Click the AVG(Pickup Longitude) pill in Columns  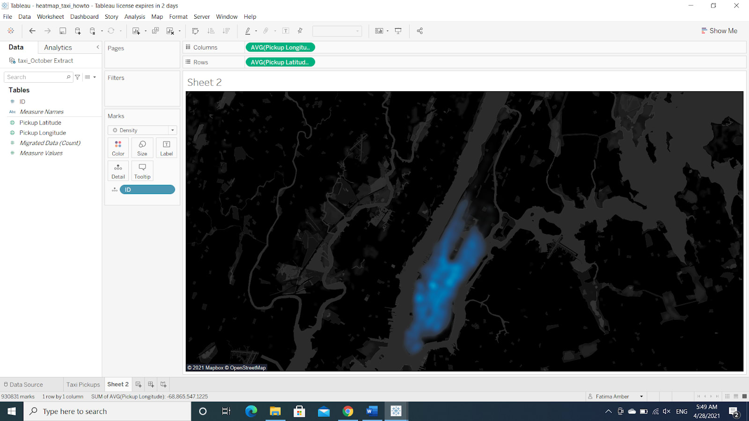point(280,47)
